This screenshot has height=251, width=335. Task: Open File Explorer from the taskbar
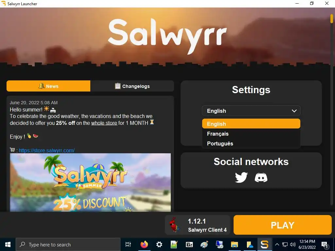click(x=234, y=244)
